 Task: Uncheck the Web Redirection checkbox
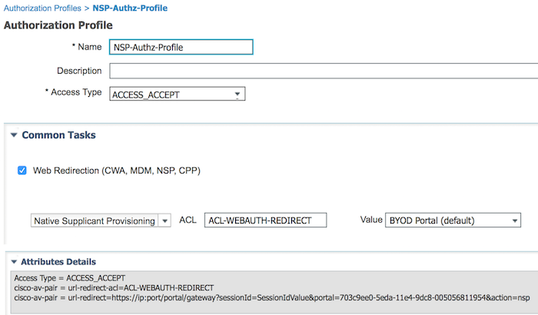(22, 171)
